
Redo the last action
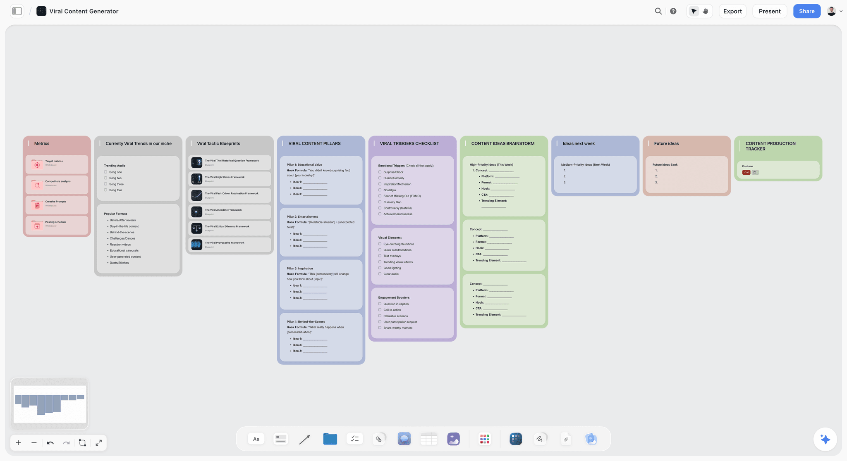(x=66, y=443)
